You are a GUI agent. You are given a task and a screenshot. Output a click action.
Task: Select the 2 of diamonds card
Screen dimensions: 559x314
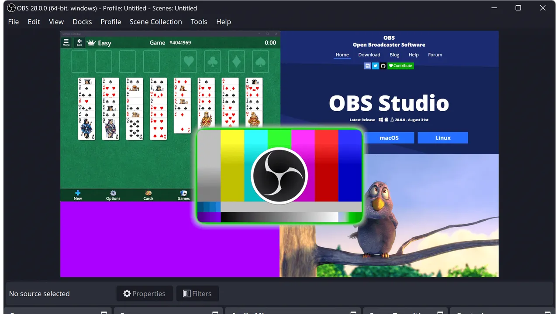tap(182, 122)
